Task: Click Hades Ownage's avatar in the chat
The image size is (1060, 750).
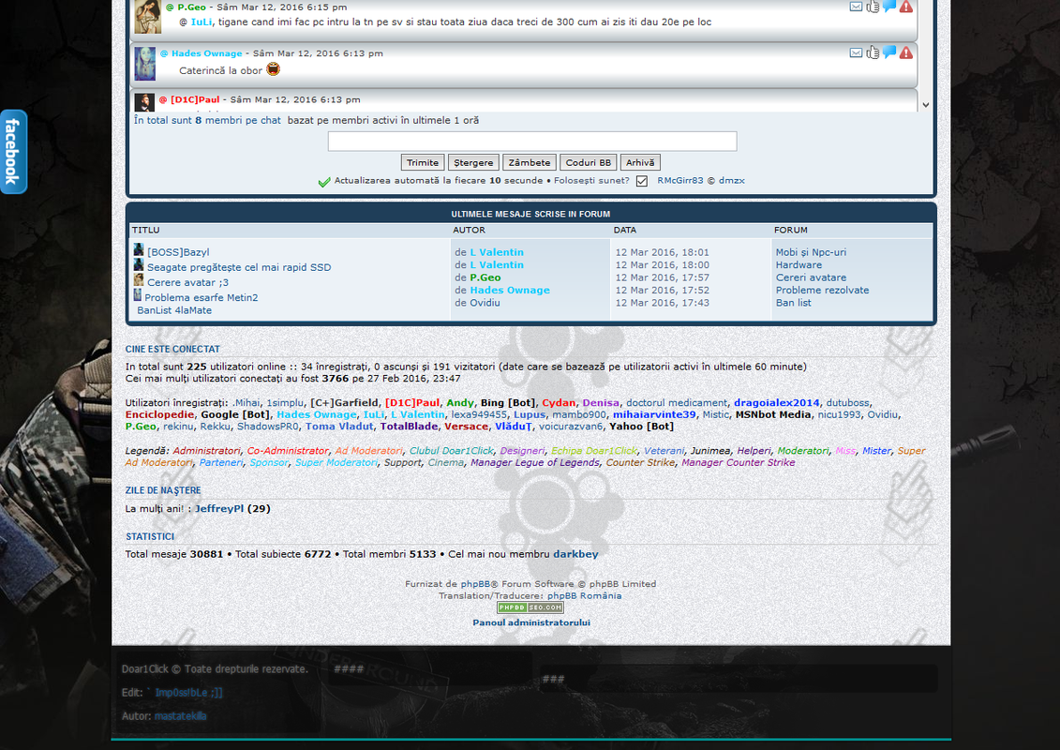Action: point(145,64)
